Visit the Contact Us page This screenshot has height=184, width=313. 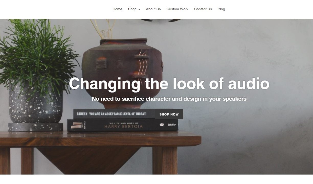tap(203, 9)
